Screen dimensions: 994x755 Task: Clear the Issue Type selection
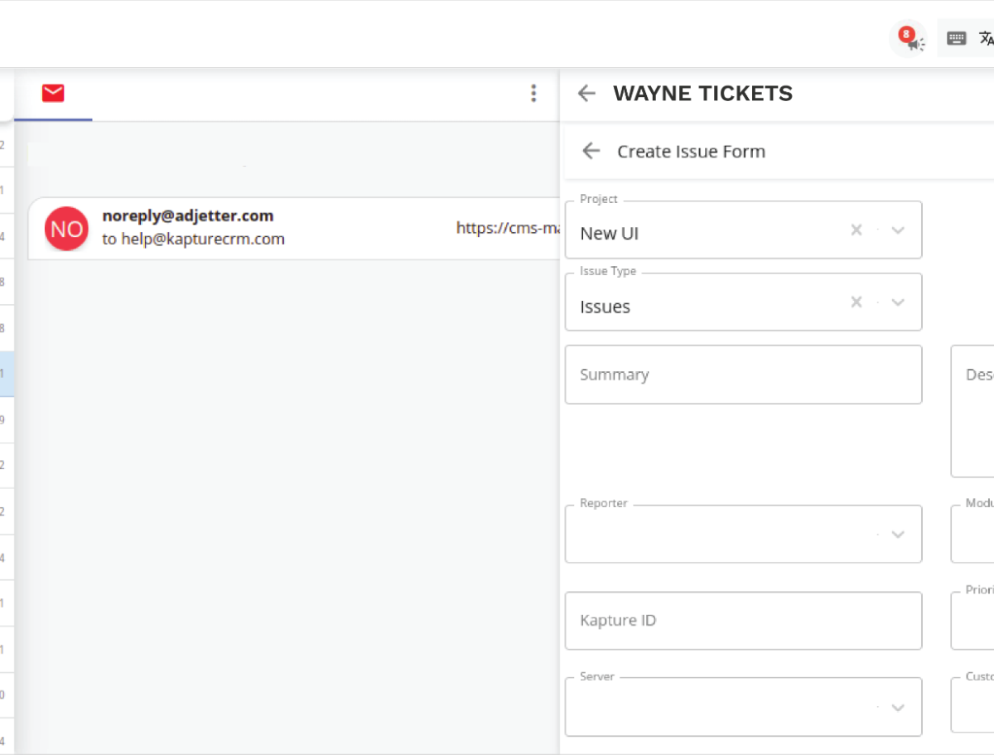856,302
